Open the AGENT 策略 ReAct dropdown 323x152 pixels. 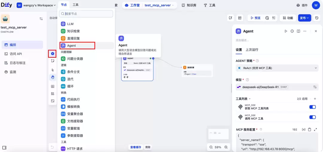pos(277,68)
